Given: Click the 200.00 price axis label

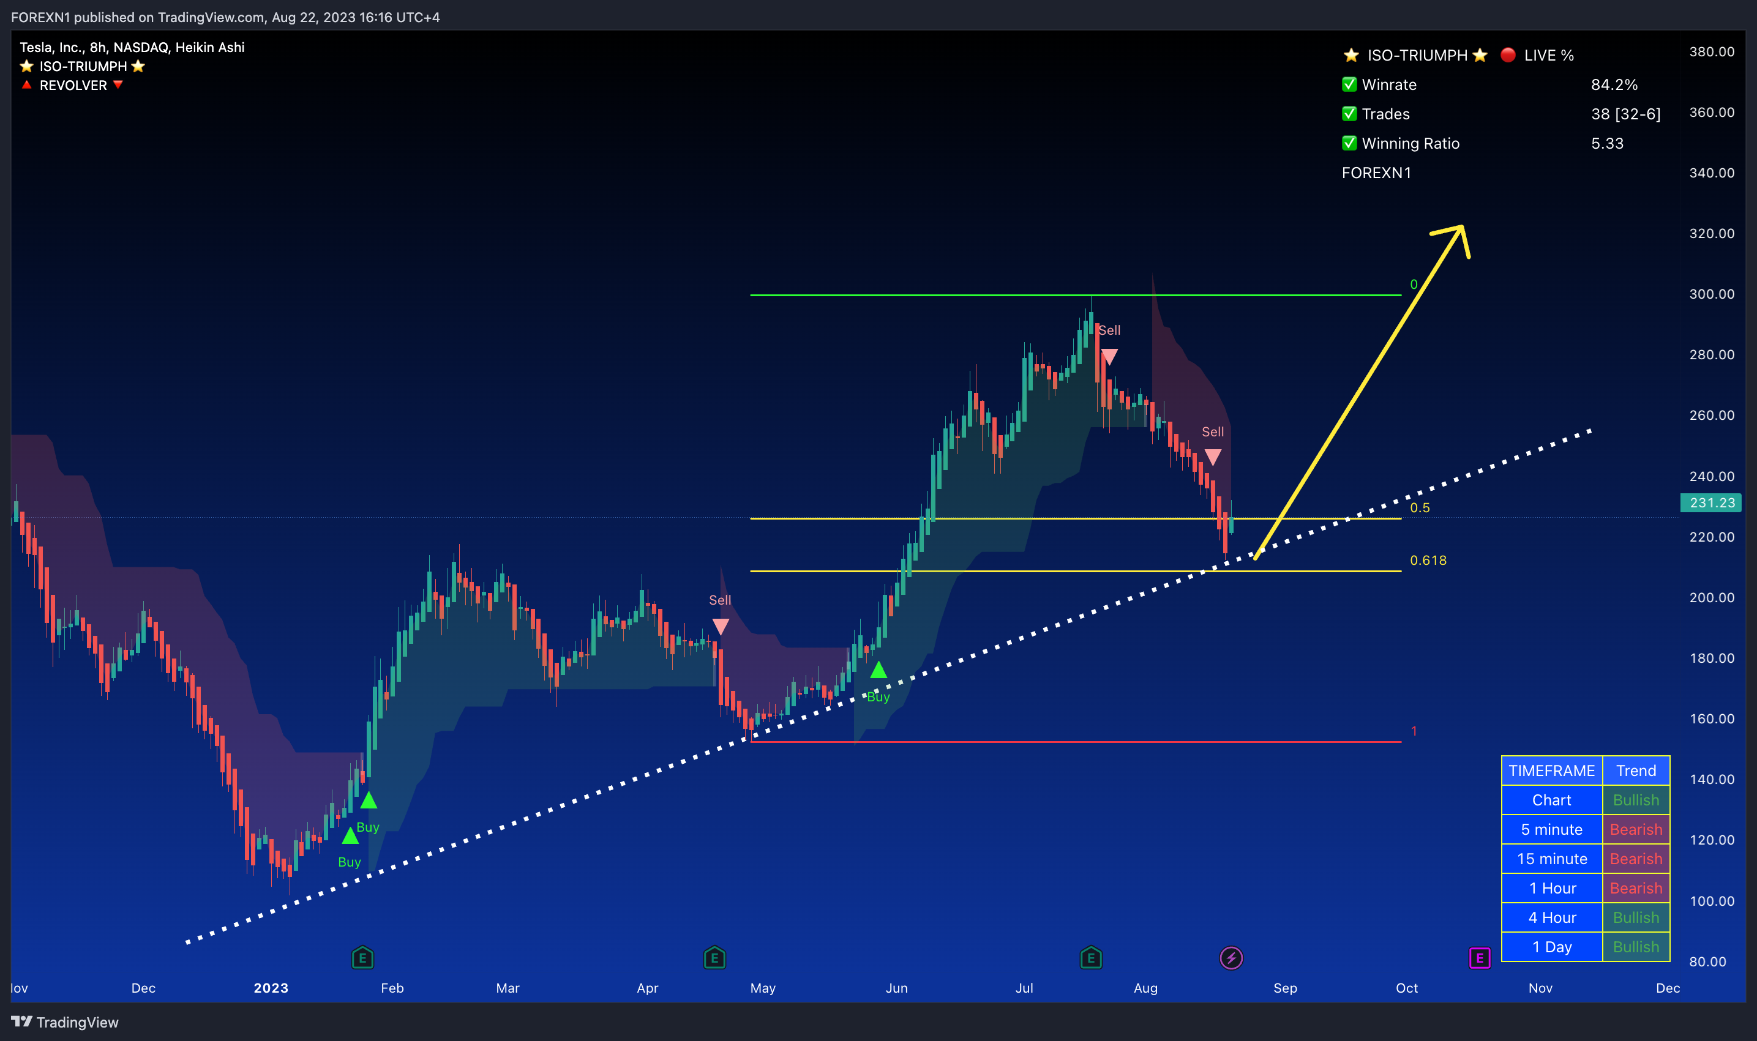Looking at the screenshot, I should tap(1711, 598).
